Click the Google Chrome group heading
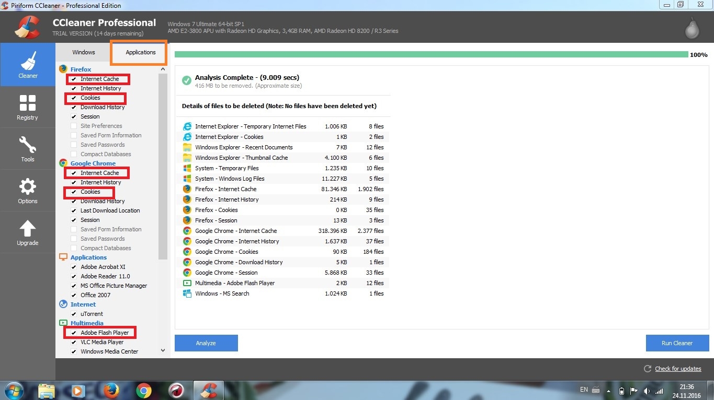This screenshot has width=714, height=400. tap(93, 163)
